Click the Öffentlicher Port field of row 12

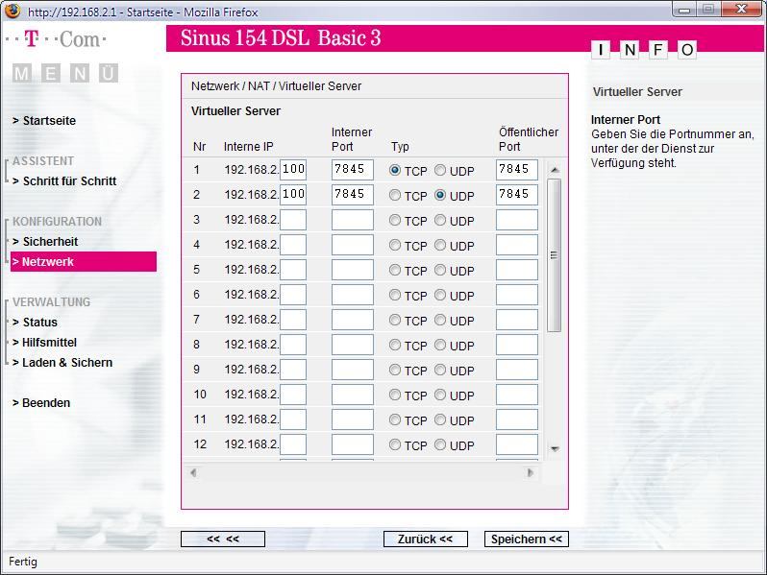tap(516, 444)
